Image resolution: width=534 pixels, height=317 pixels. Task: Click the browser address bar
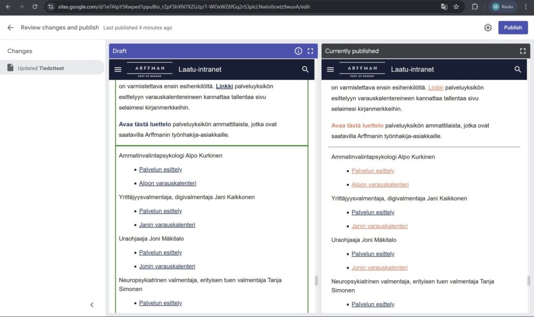click(x=235, y=7)
